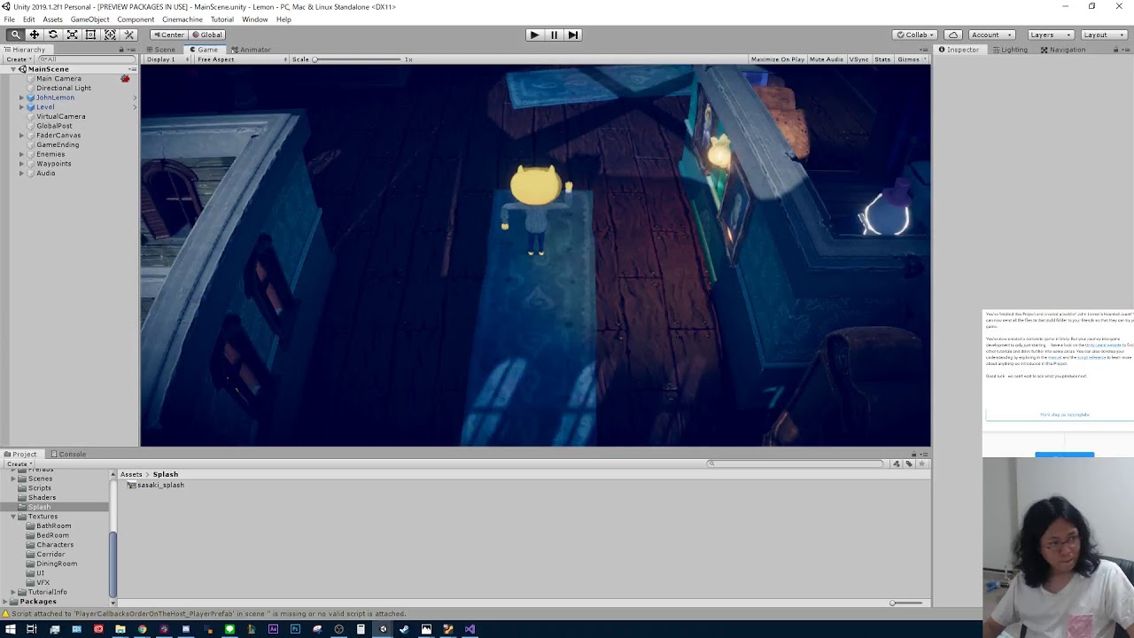This screenshot has width=1134, height=638.
Task: Click the Assets breadcrumb
Action: [x=131, y=475]
